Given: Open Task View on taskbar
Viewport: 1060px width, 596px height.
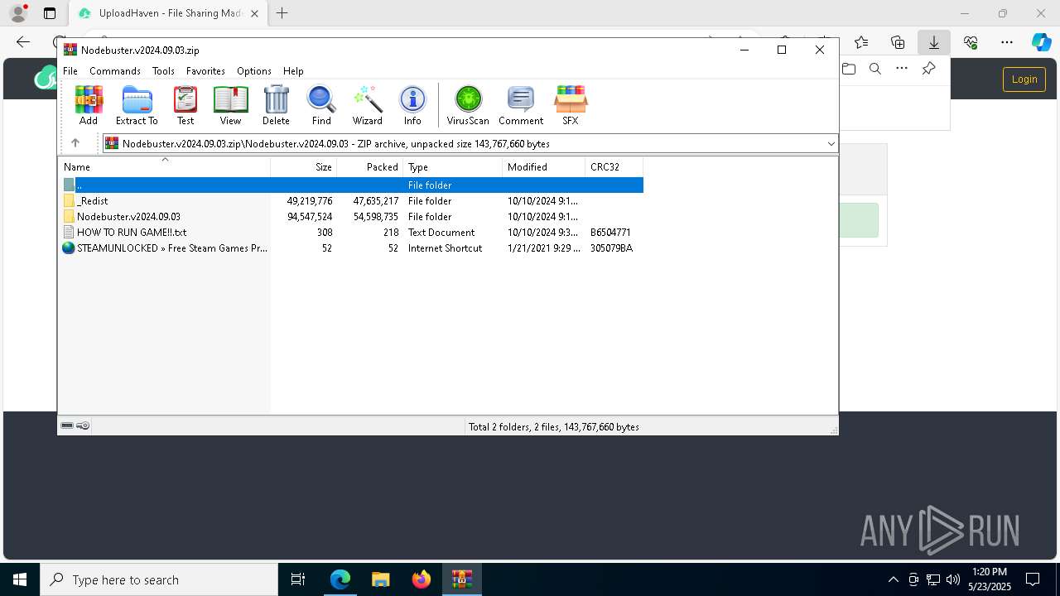Looking at the screenshot, I should tap(298, 579).
